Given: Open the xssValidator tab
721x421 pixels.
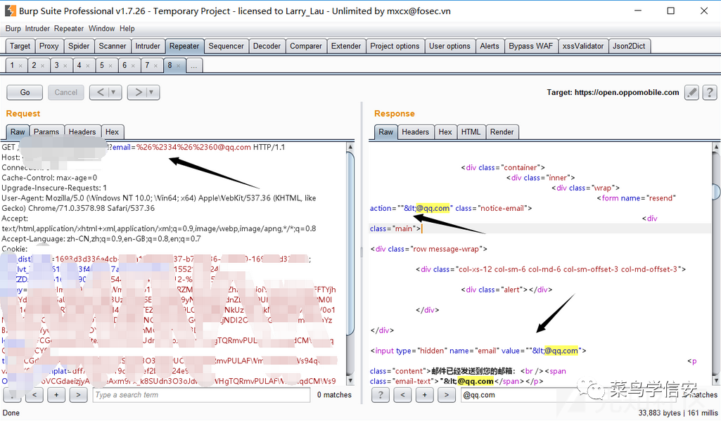Looking at the screenshot, I should click(583, 46).
